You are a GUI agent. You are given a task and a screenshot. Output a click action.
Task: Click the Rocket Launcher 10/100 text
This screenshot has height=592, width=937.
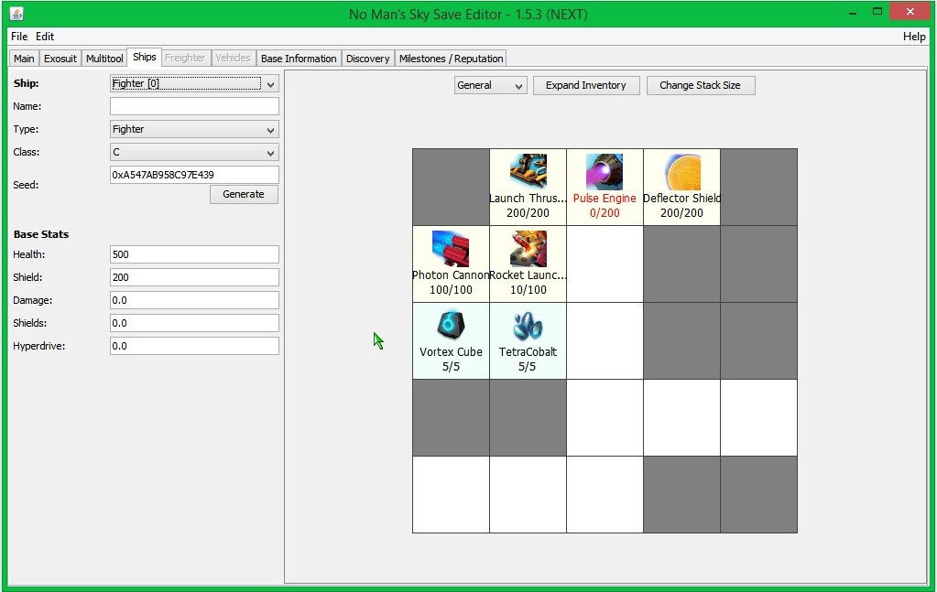(x=528, y=290)
